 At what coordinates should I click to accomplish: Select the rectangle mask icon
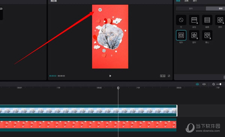[x=181, y=35]
